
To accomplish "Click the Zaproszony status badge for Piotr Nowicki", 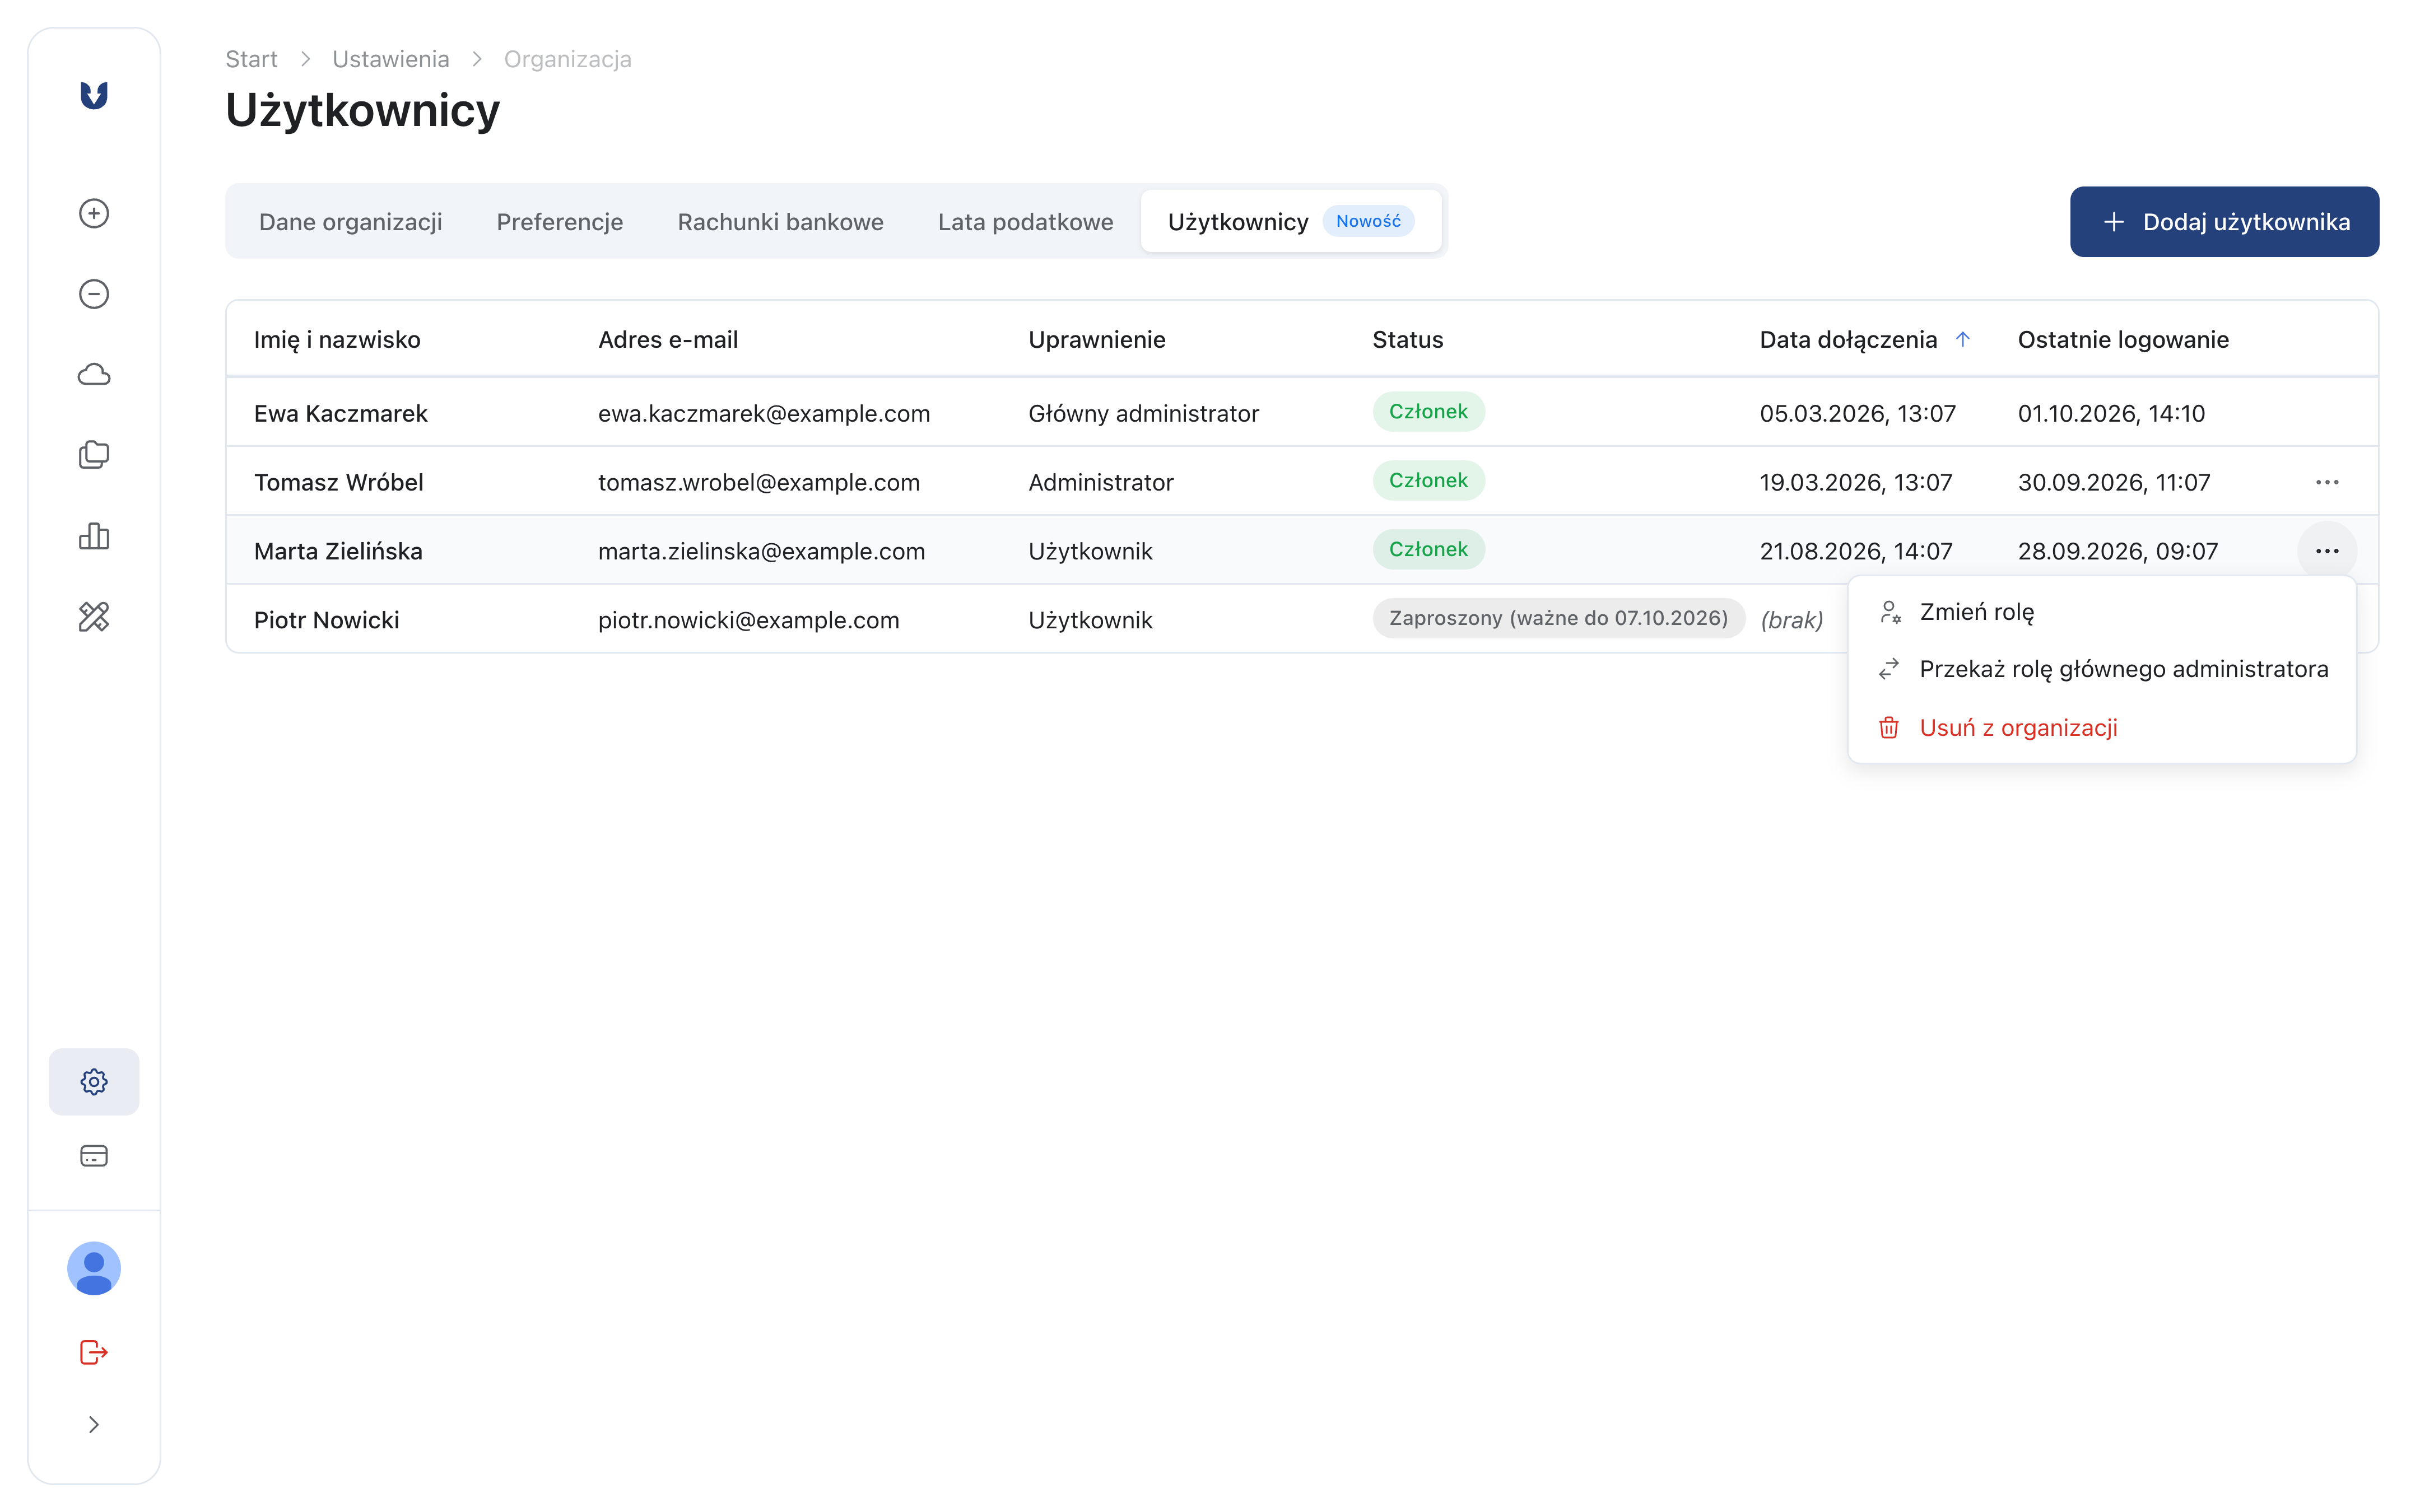I will pos(1558,619).
